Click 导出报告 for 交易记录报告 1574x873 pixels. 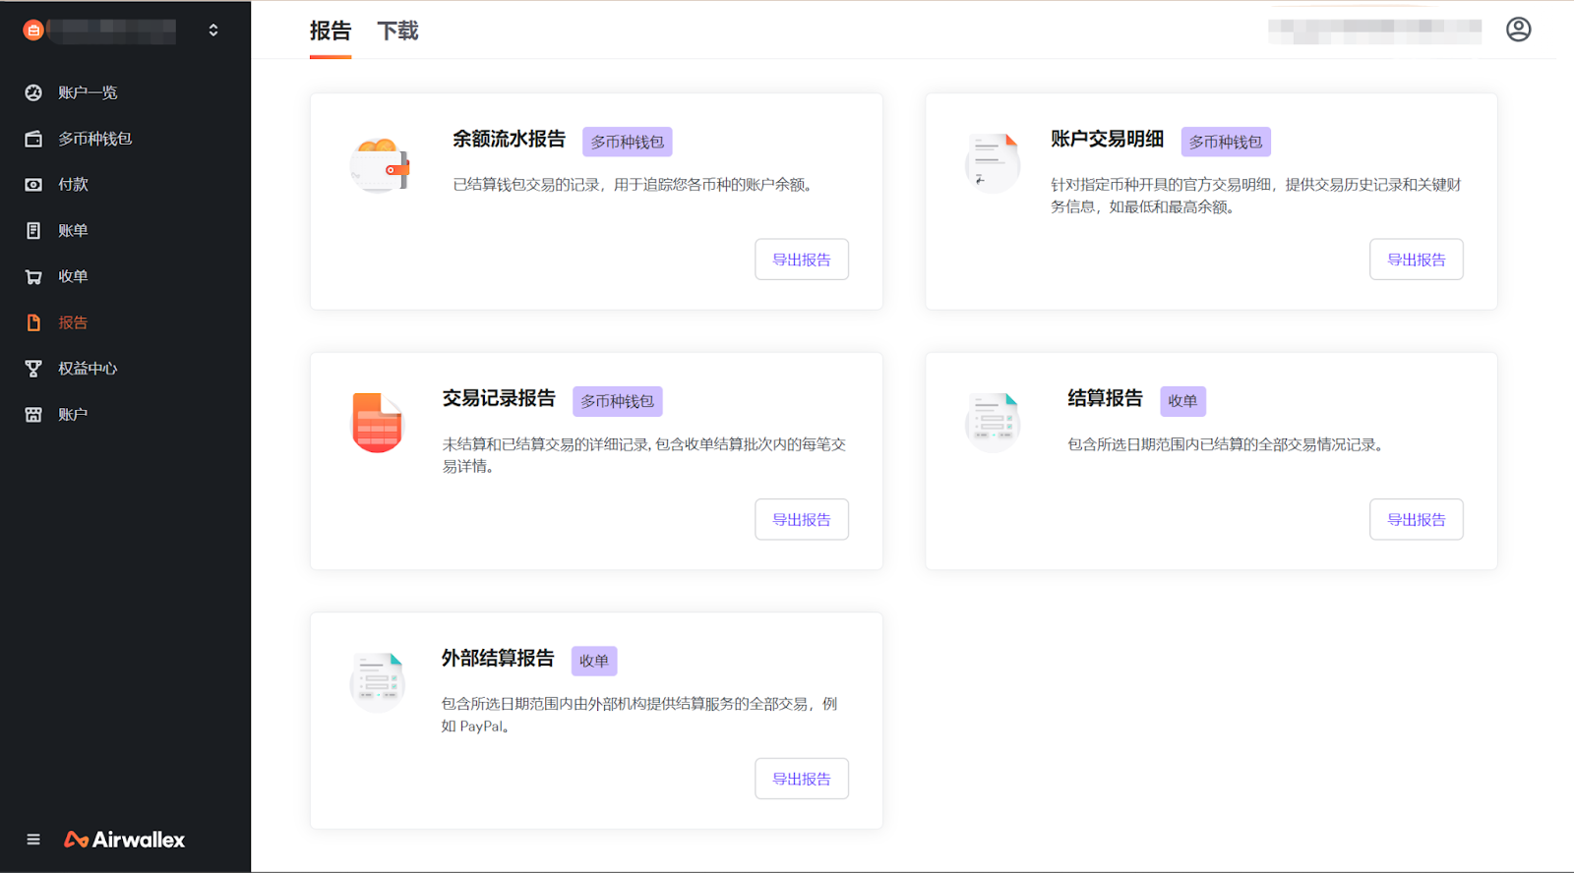(801, 519)
